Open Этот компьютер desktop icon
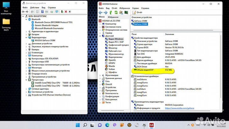 [6, 8]
